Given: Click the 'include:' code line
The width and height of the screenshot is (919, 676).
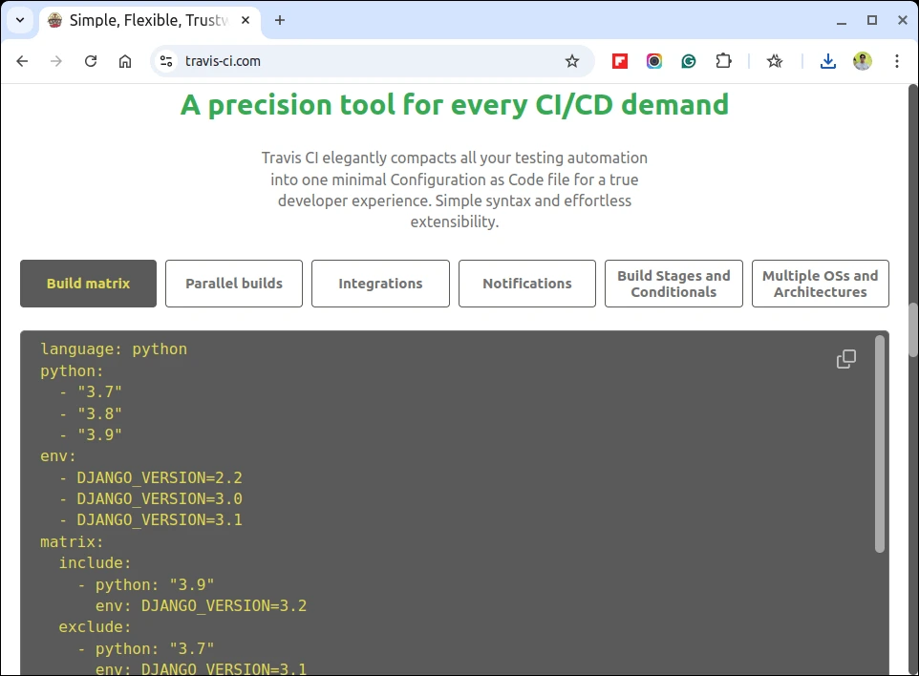Looking at the screenshot, I should point(95,563).
